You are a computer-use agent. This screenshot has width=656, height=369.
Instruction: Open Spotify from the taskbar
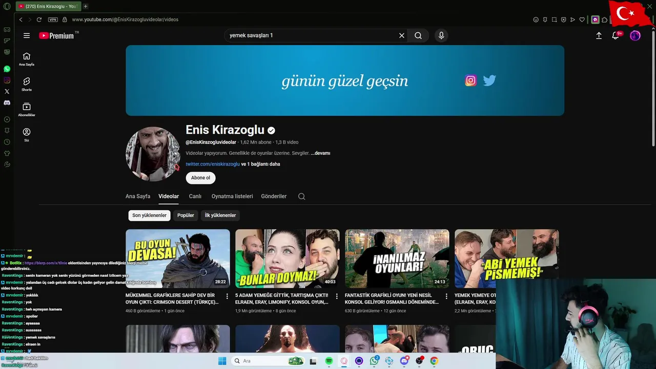[329, 361]
